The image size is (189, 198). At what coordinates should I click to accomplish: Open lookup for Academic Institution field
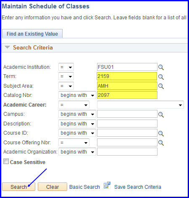click(161, 67)
